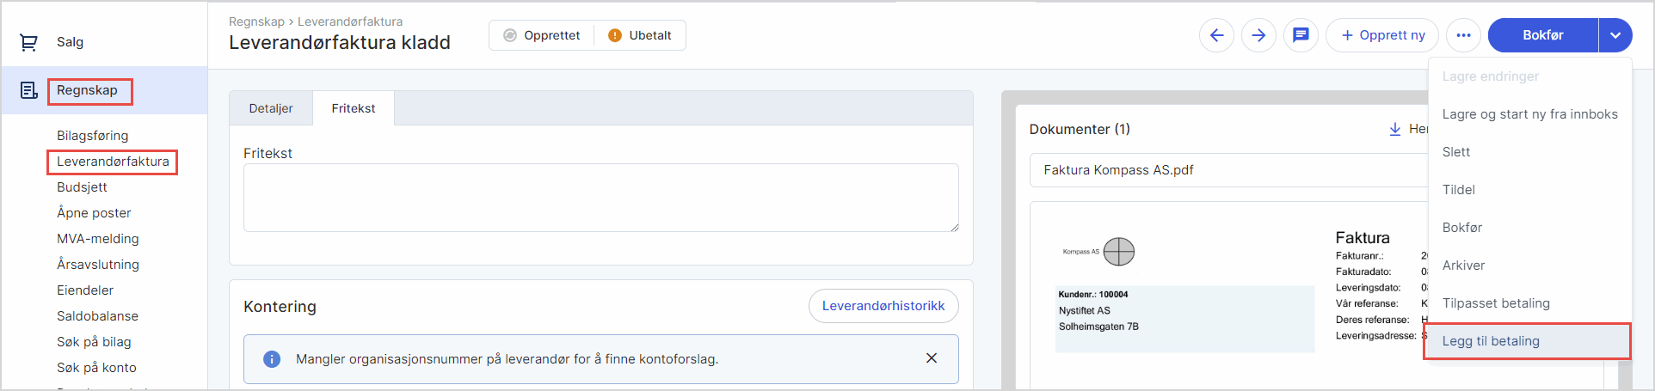
Task: Choose Legg til betaling from menu
Action: click(1491, 341)
